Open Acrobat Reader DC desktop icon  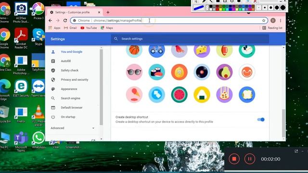[21, 38]
